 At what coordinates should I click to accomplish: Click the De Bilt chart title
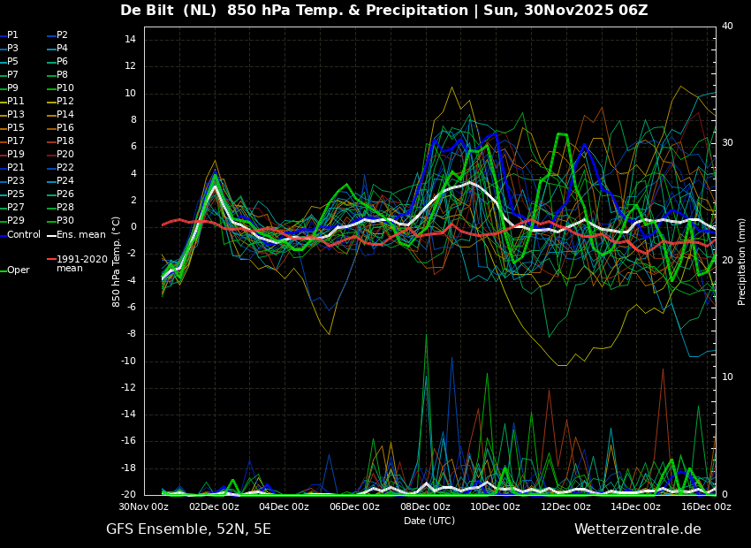pyautogui.click(x=383, y=10)
